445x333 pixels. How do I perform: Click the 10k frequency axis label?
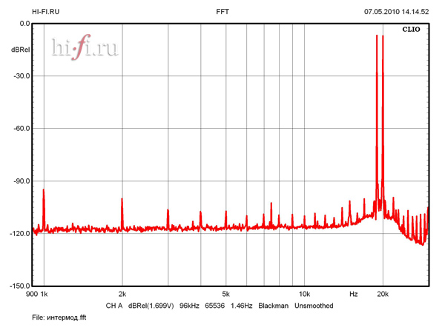coord(304,295)
